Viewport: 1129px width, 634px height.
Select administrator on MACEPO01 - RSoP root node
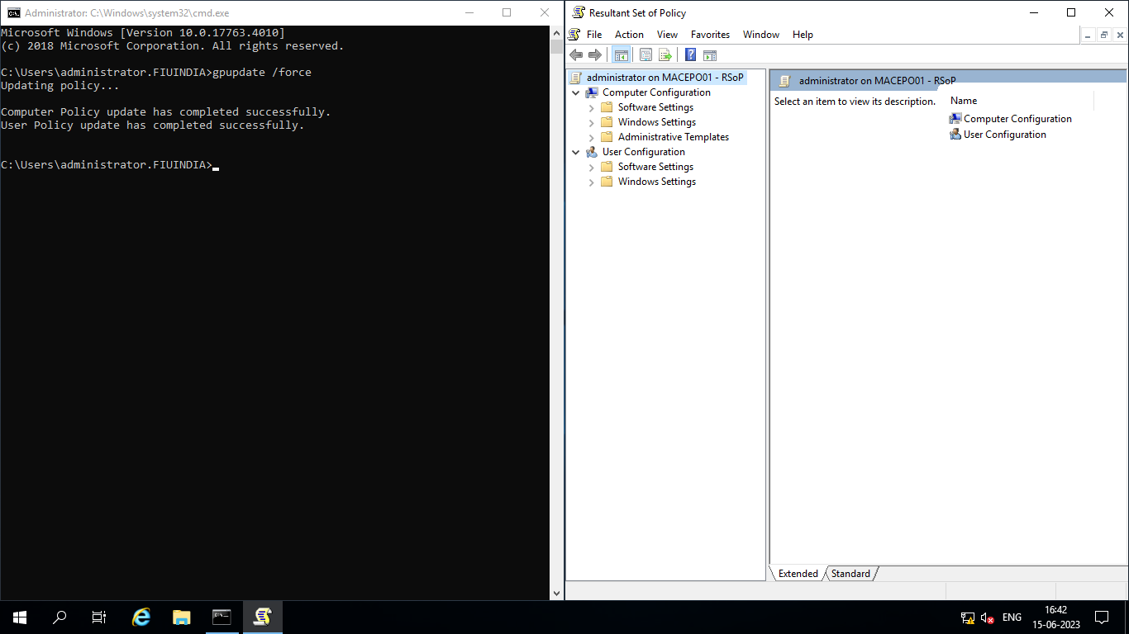(x=661, y=77)
